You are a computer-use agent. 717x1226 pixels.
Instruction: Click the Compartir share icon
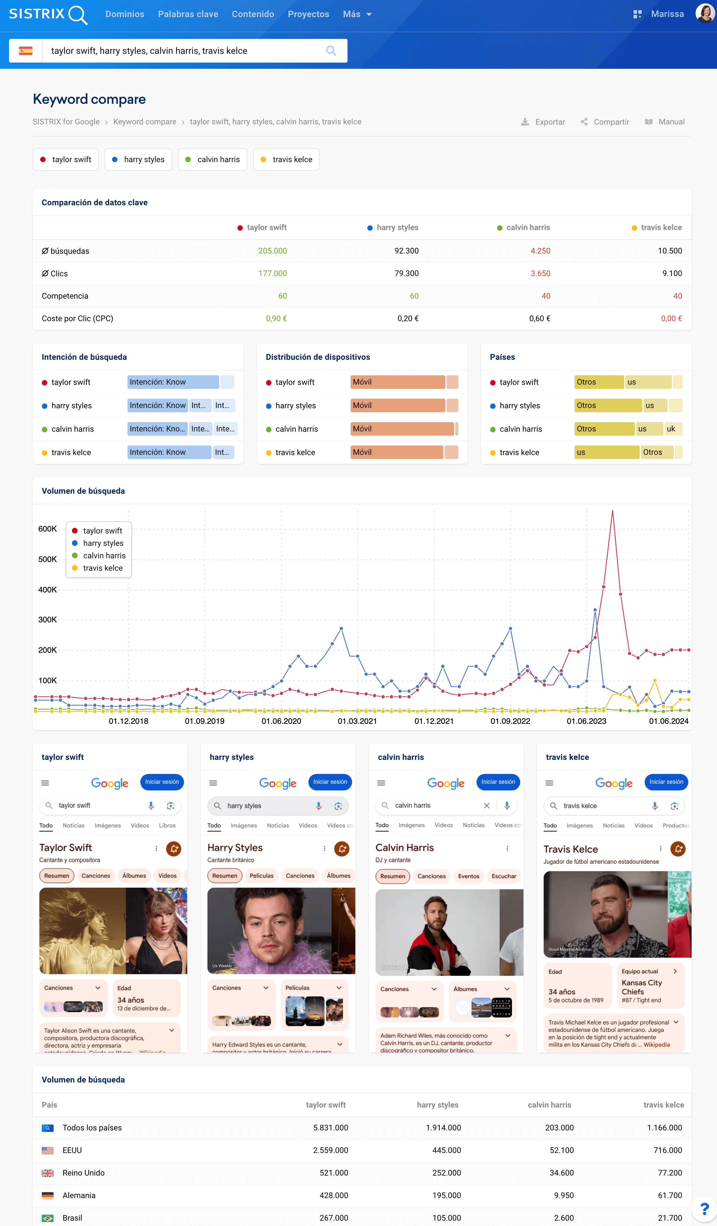(x=584, y=122)
